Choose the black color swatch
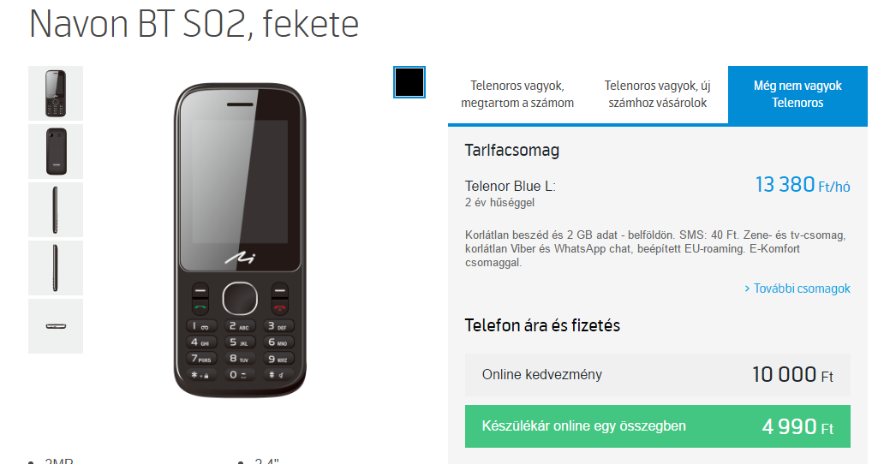The width and height of the screenshot is (890, 464). [409, 82]
